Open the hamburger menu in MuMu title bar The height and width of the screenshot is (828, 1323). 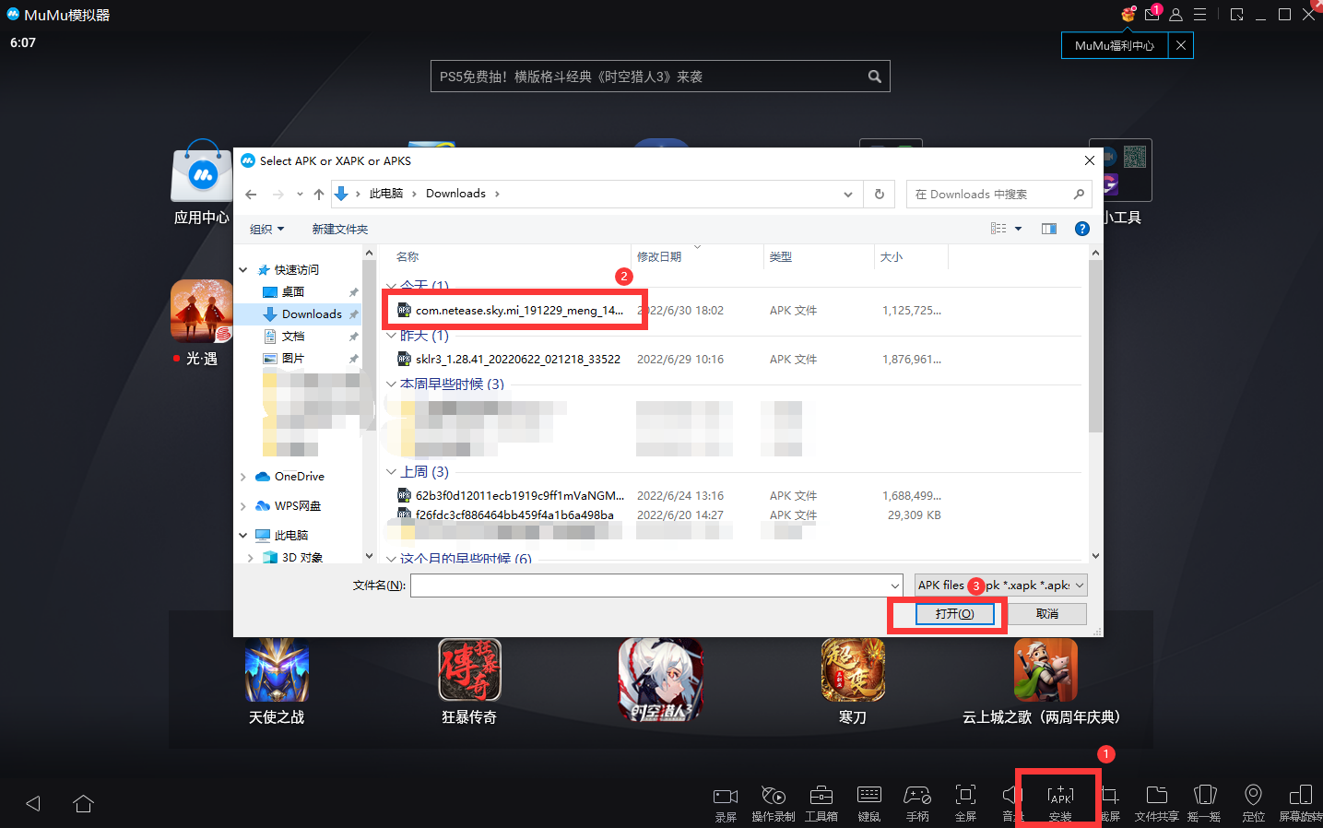click(x=1199, y=15)
